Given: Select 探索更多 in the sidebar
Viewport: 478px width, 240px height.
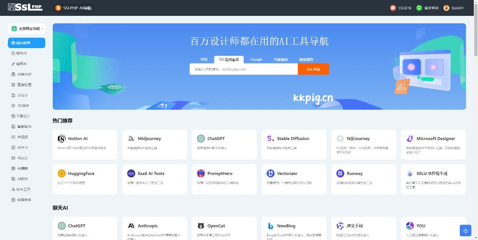Looking at the screenshot, I should (x=21, y=200).
